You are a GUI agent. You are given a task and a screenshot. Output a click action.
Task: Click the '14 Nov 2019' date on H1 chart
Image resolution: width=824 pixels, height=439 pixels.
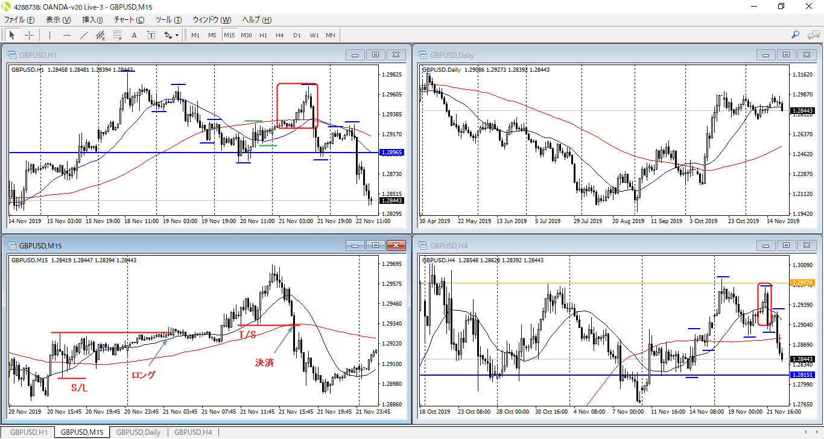click(x=25, y=221)
